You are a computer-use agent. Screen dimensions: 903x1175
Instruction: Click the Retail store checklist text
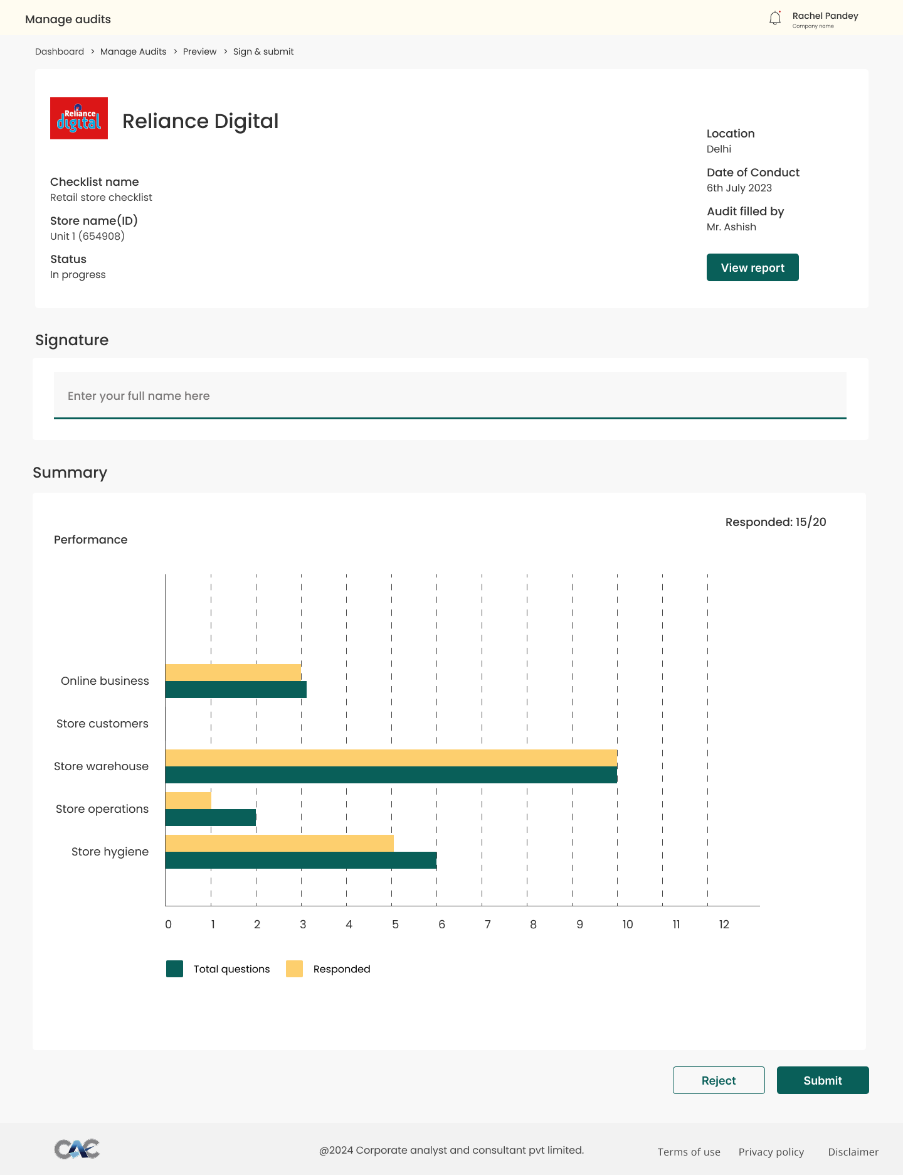(101, 197)
